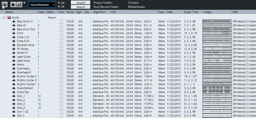Click the Overhead L audio icon
The height and width of the screenshot is (118, 256).
click(14, 69)
